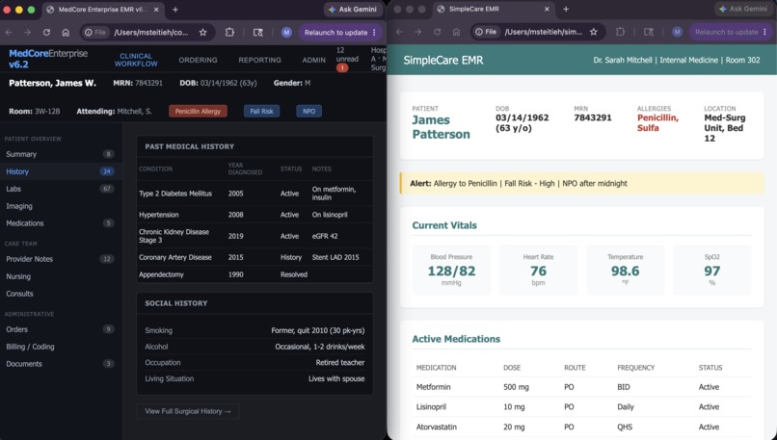Reload the SimpleCare window page
Image resolution: width=777 pixels, height=440 pixels.
tap(437, 32)
